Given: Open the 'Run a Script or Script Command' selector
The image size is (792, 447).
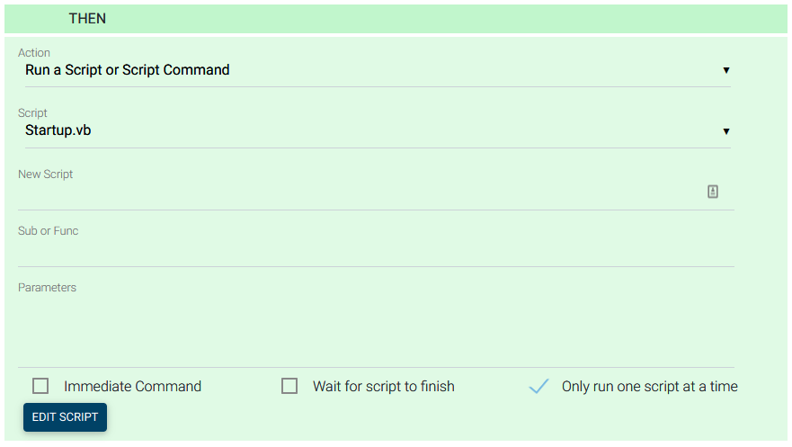Looking at the screenshot, I should click(360, 70).
